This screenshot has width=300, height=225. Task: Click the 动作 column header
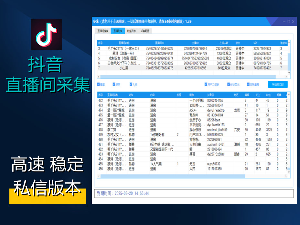click(131, 95)
